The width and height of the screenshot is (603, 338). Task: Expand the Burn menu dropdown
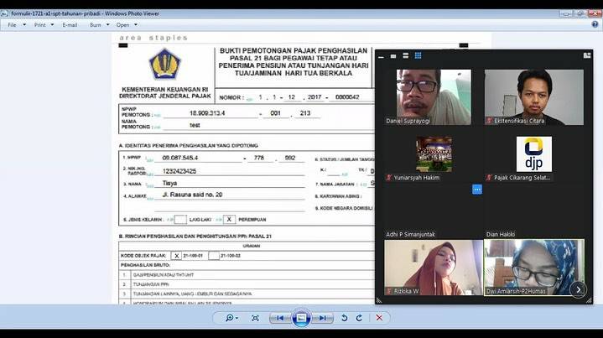[x=98, y=25]
